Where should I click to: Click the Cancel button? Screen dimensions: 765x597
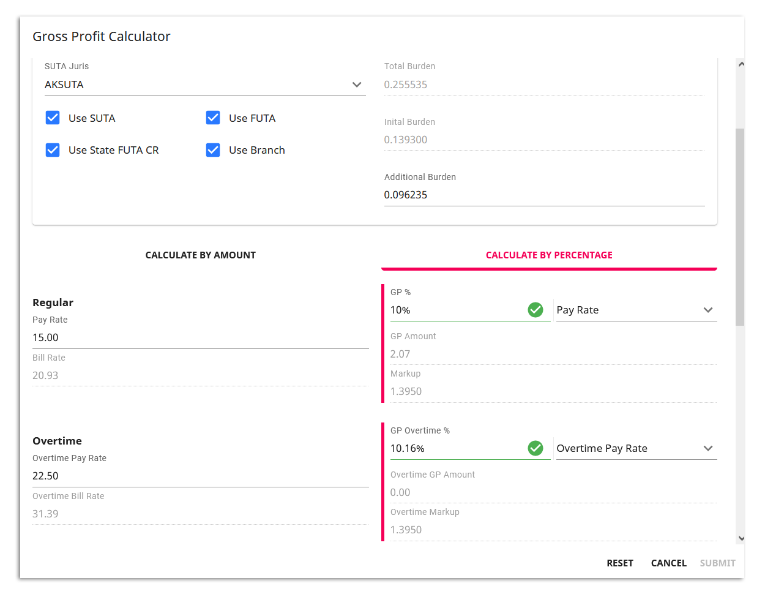pyautogui.click(x=669, y=563)
